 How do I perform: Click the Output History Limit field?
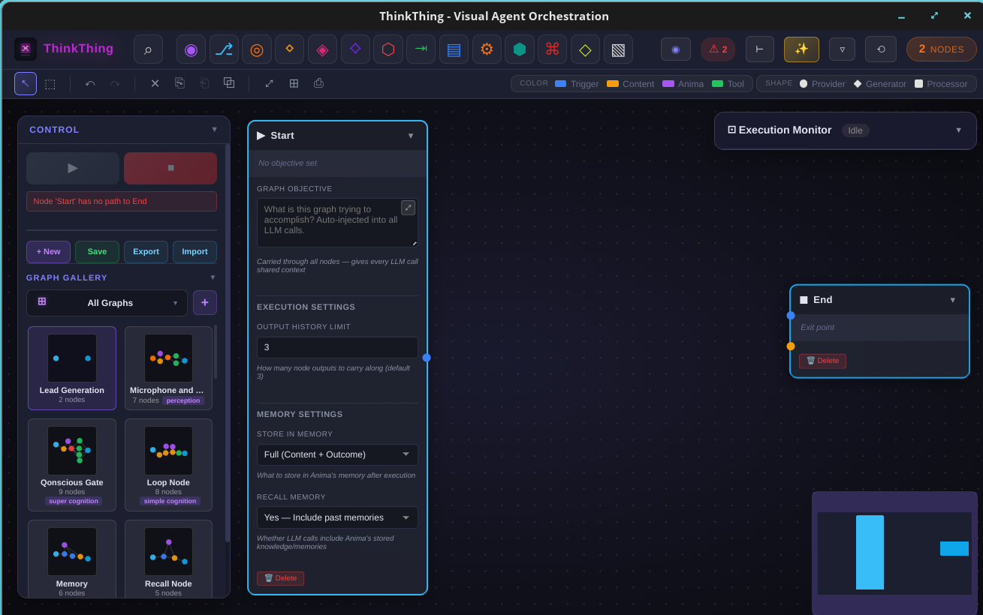(x=337, y=347)
